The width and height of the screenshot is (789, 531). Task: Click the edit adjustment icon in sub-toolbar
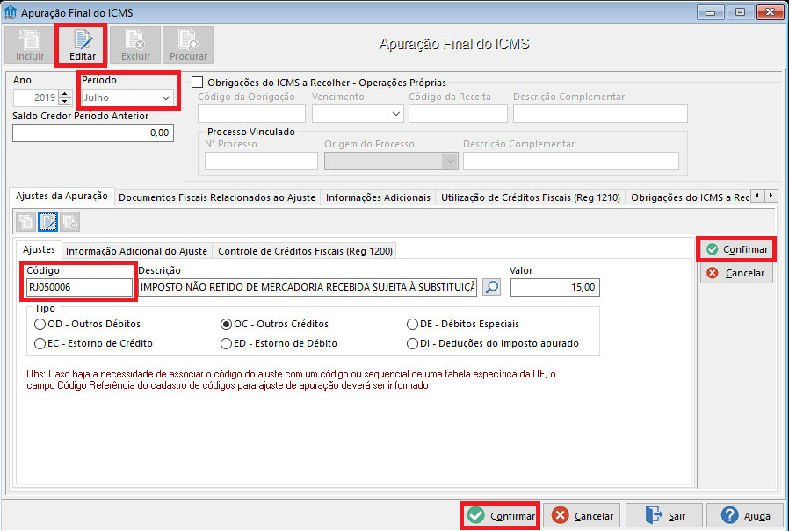(47, 222)
